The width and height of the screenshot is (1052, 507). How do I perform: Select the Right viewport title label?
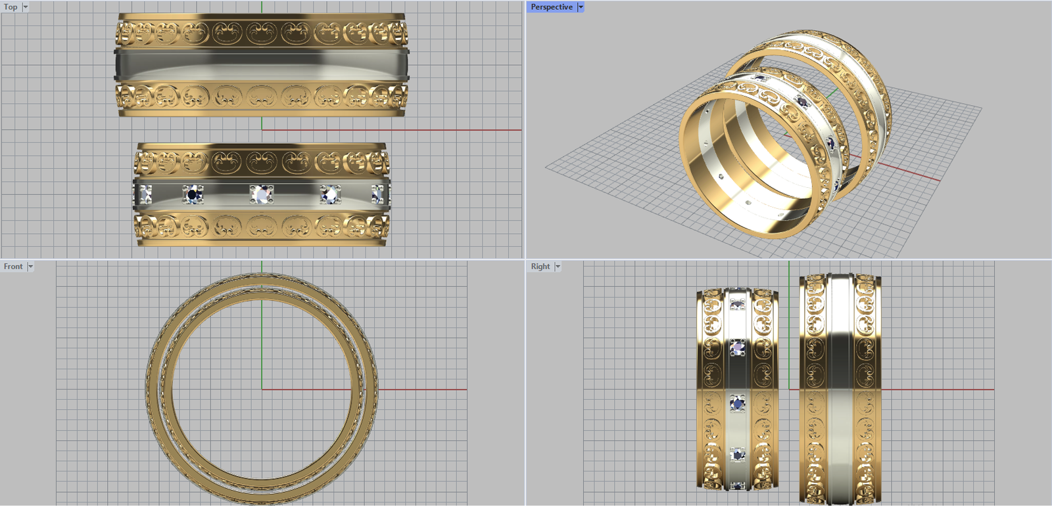[x=540, y=267]
